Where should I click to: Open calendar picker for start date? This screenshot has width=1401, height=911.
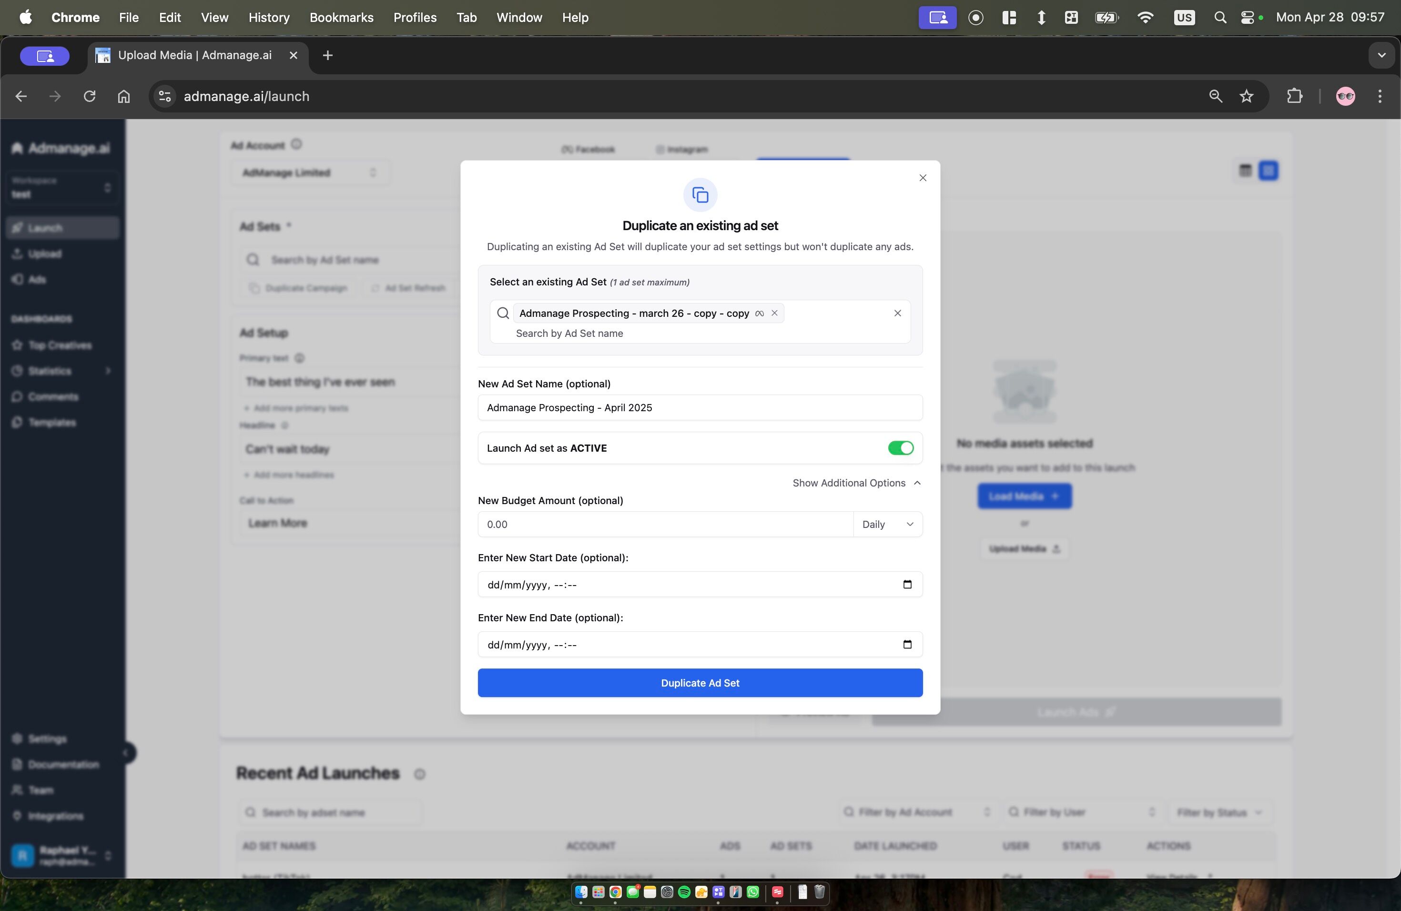click(907, 584)
